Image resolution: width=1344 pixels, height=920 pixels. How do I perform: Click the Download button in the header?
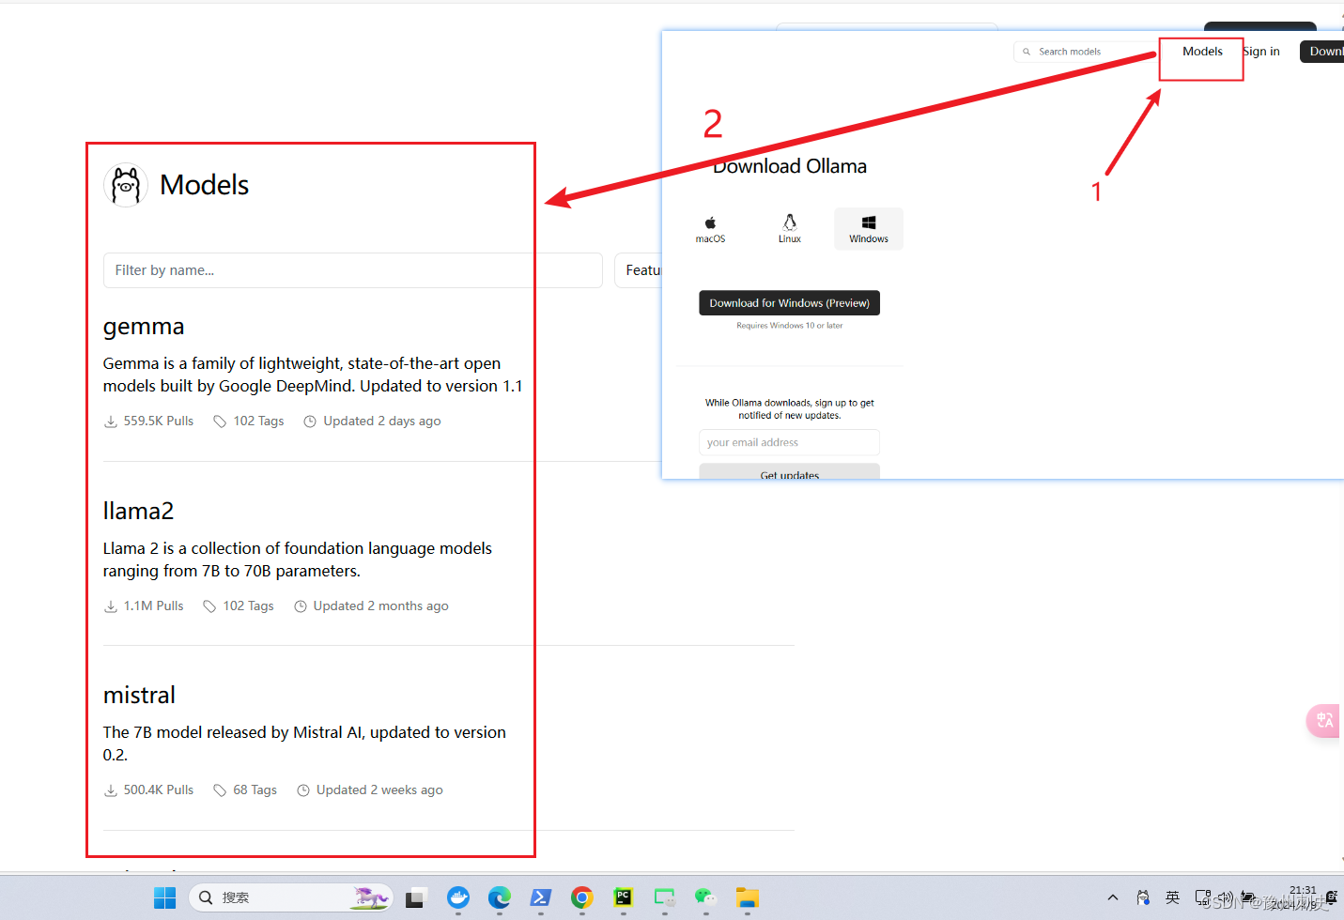click(1321, 52)
